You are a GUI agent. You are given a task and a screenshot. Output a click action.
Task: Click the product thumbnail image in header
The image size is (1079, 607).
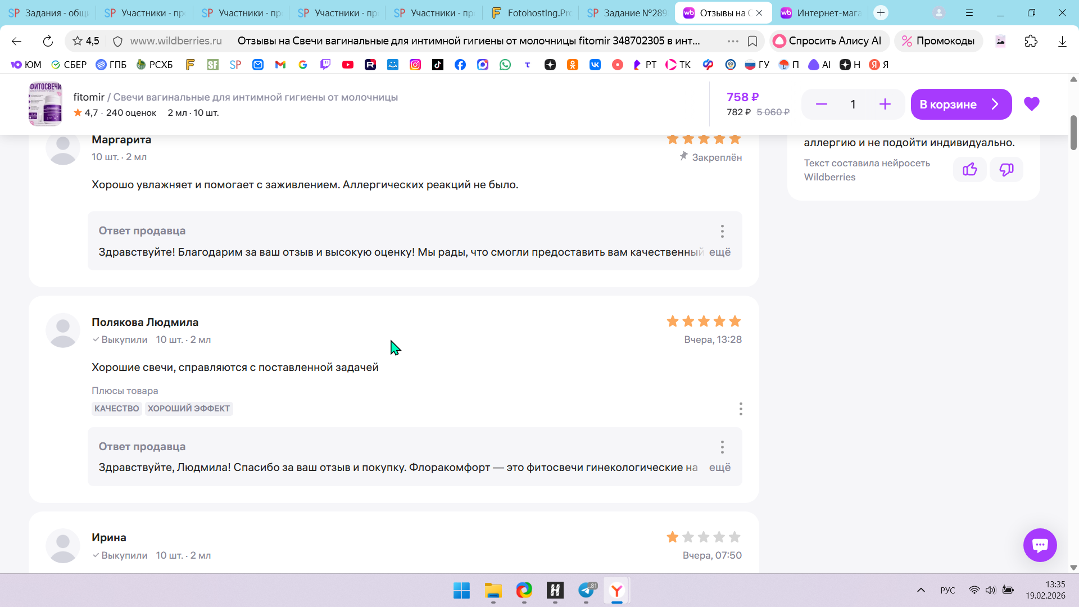pyautogui.click(x=45, y=104)
